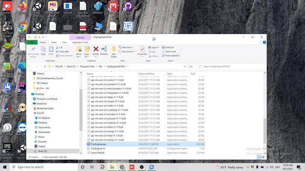Click the Pin to Quick access icon
This screenshot has height=171, width=305.
[33, 49]
